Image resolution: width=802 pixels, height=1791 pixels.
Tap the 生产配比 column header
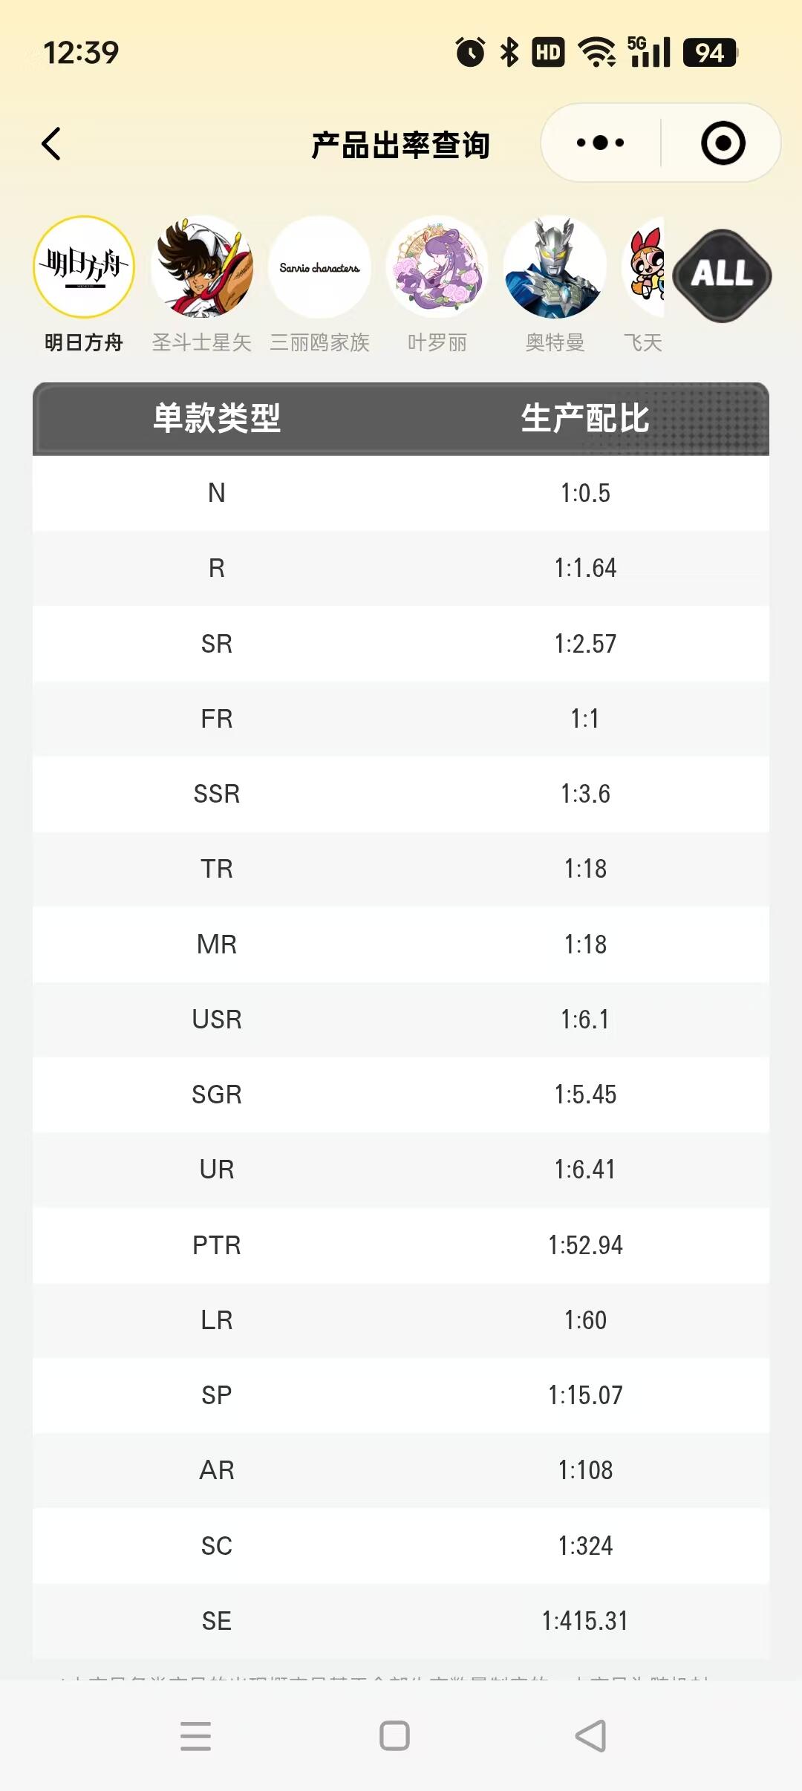585,418
